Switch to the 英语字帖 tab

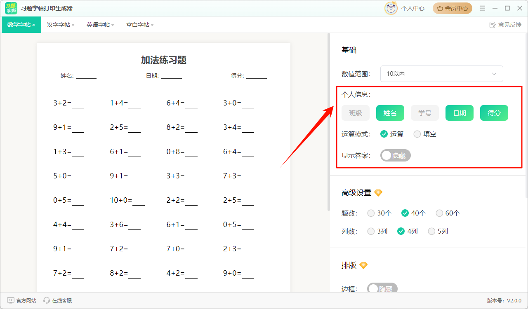[x=100, y=25]
